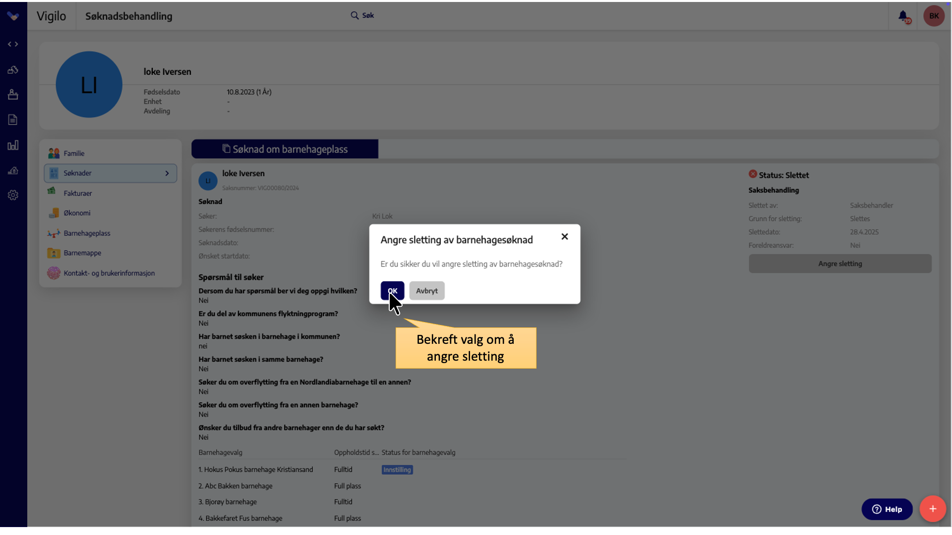The image size is (952, 535).
Task: Click the Vigilo logo icon
Action: point(13,16)
